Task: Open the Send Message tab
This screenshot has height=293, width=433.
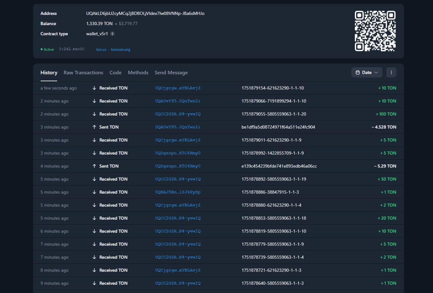Action: (171, 72)
